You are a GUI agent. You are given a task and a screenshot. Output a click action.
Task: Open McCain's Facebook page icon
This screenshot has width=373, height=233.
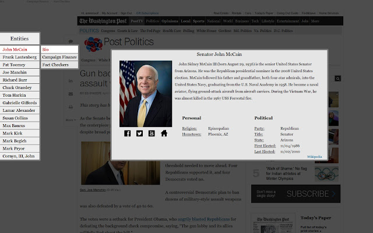[127, 133]
